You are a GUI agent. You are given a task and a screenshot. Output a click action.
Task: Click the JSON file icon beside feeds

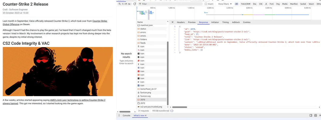[138, 43]
